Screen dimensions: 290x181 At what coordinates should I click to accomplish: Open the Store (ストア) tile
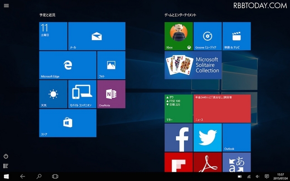point(68,123)
